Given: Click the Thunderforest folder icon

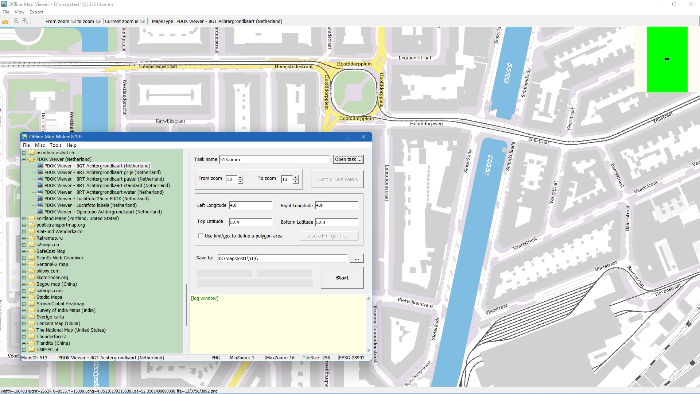Looking at the screenshot, I should [32, 337].
